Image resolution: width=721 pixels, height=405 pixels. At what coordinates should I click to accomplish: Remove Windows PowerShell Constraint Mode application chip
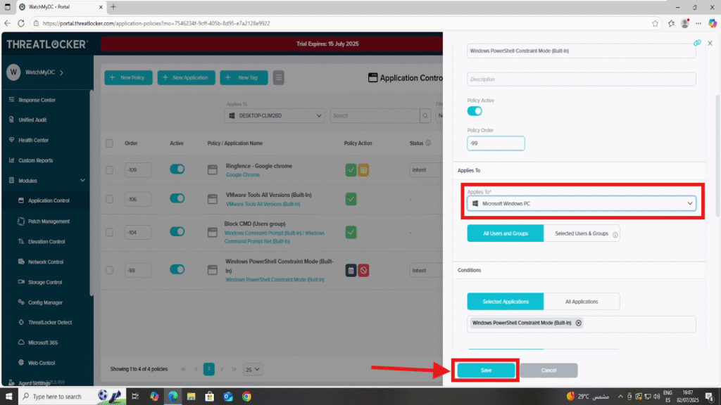[579, 323]
